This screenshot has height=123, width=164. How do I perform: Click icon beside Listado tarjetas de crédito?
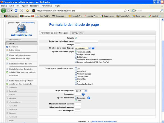(7, 69)
